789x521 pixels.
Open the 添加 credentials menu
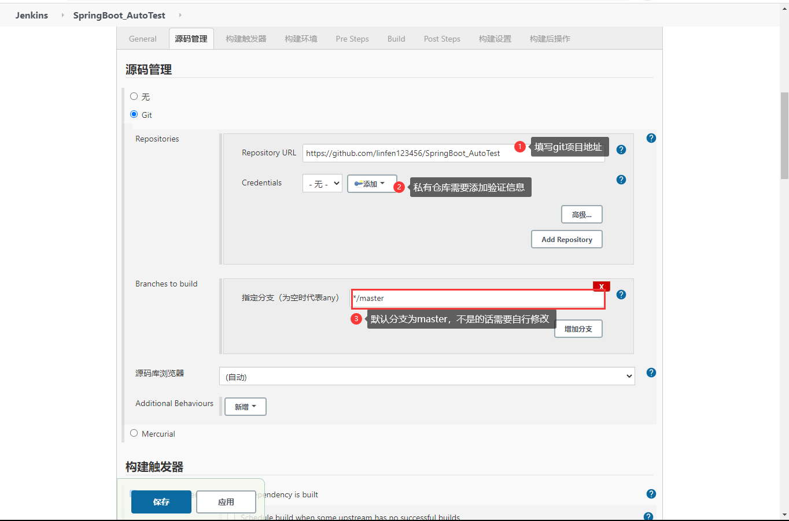tap(372, 184)
